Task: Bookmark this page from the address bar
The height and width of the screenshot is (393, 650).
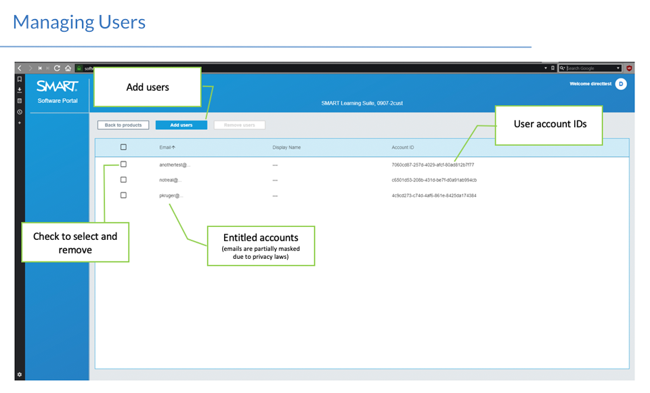Action: [552, 68]
